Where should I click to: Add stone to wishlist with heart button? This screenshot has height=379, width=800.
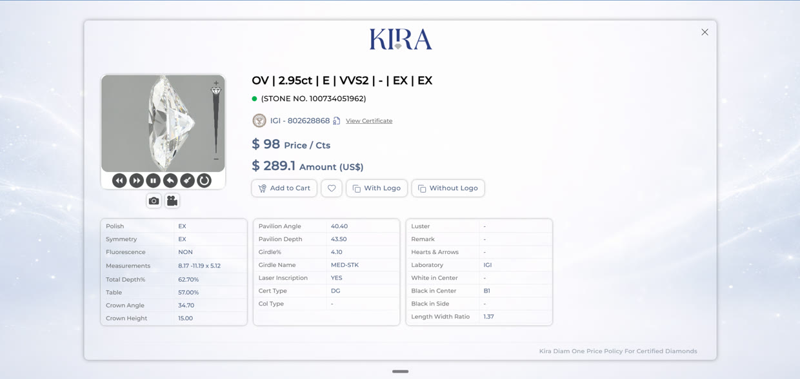[332, 188]
